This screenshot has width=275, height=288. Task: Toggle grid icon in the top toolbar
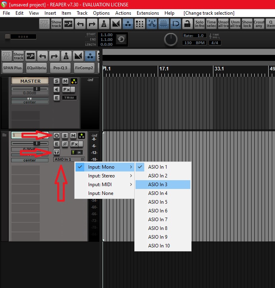tap(140, 24)
